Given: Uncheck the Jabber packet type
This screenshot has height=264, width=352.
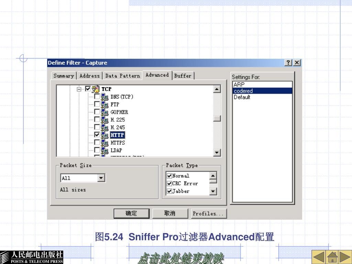Looking at the screenshot, I should click(169, 191).
